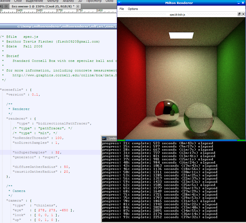Open the Анализ menu
246x223 pixels.
(68, 1)
